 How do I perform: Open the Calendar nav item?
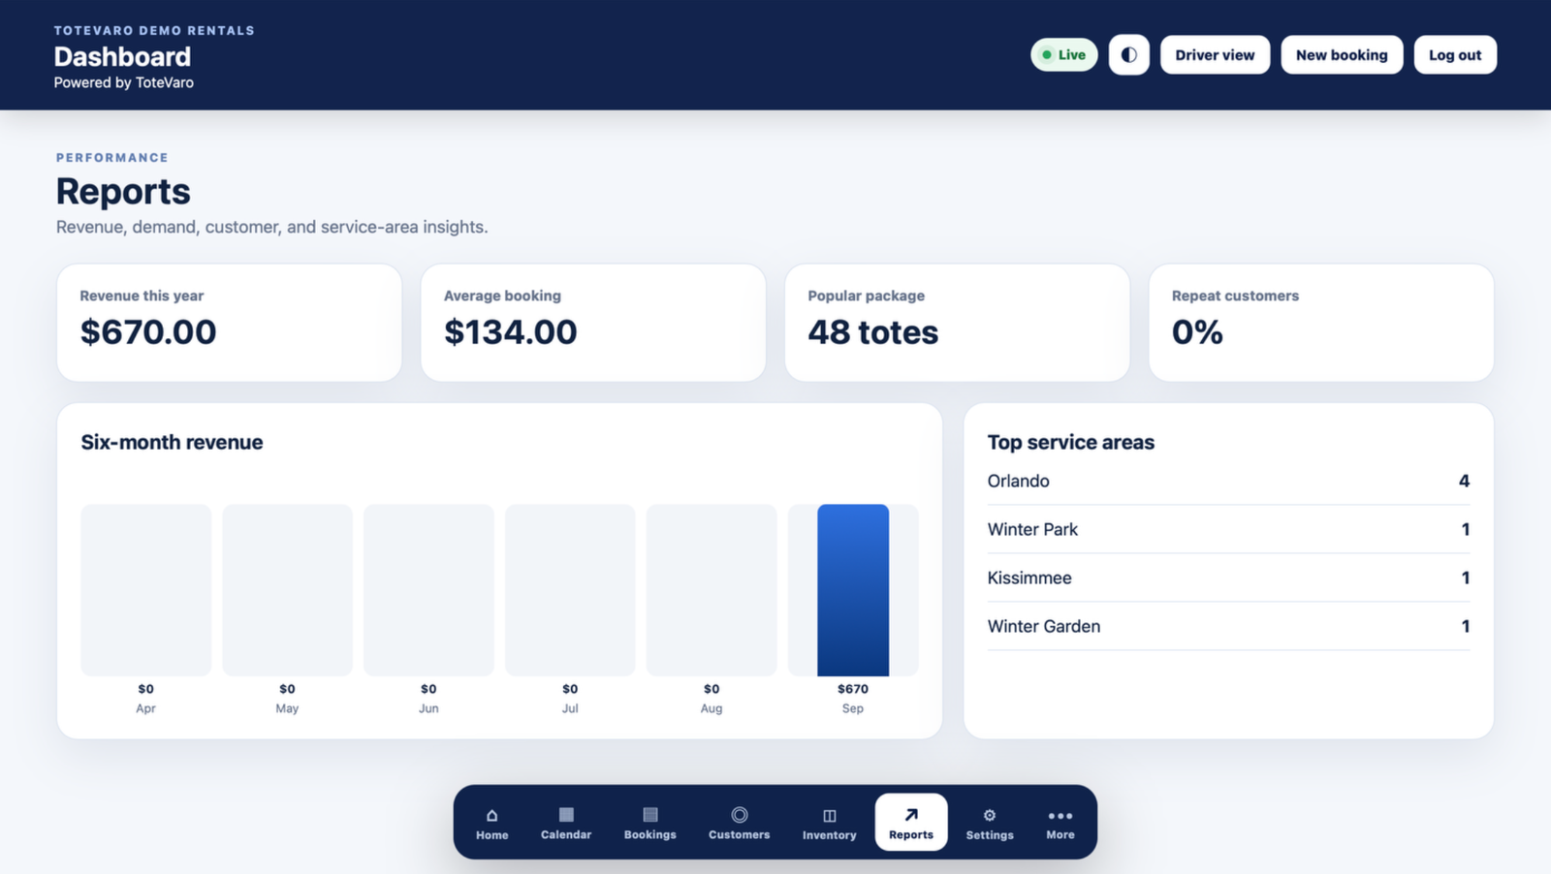tap(566, 823)
